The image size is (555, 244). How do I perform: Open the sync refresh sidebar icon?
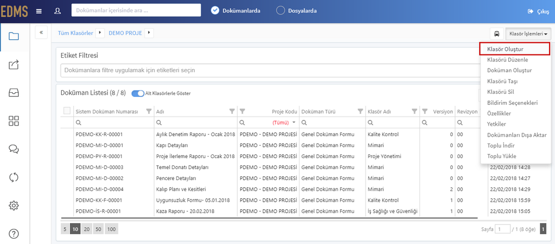14,177
